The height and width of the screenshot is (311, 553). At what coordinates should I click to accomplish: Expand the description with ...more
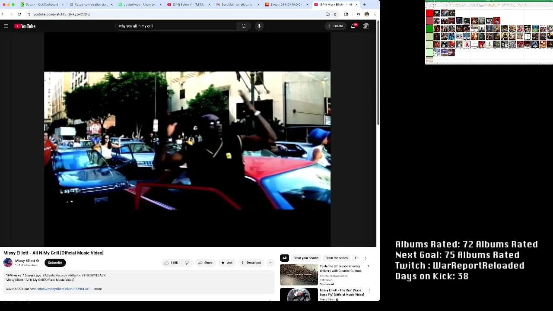point(97,289)
